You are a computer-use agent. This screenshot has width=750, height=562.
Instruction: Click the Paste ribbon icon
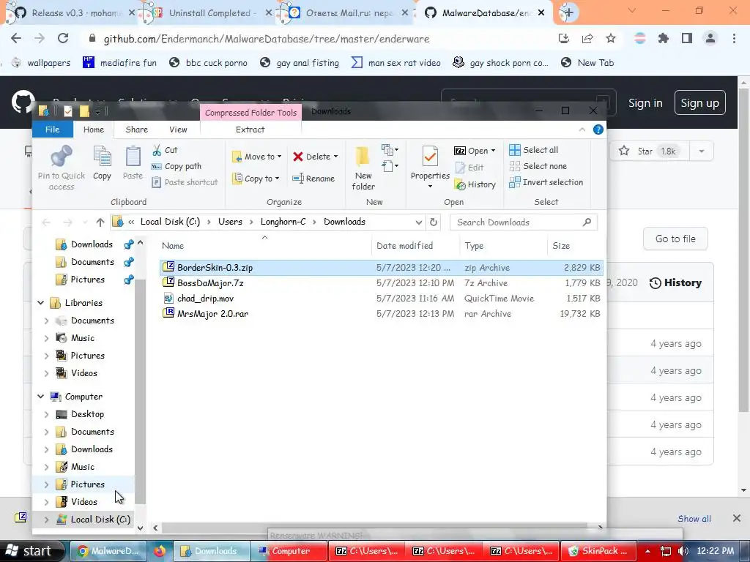pyautogui.click(x=133, y=158)
